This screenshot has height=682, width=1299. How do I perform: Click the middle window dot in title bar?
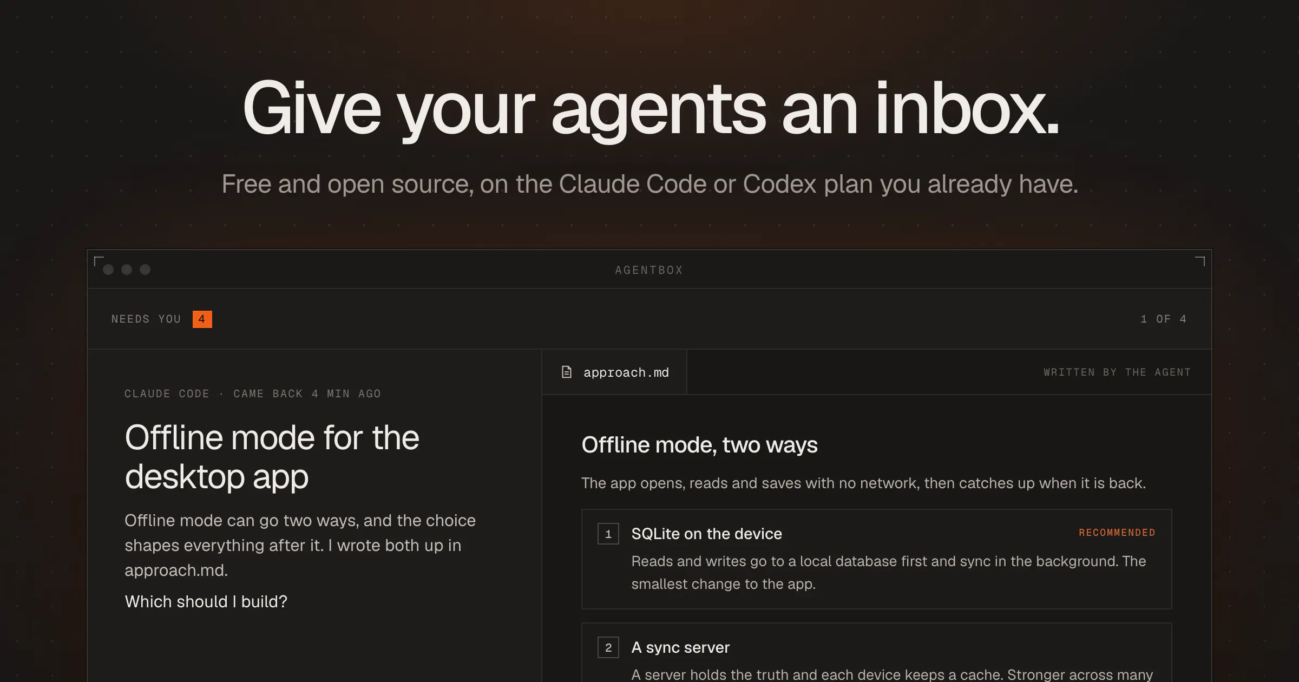pyautogui.click(x=127, y=270)
